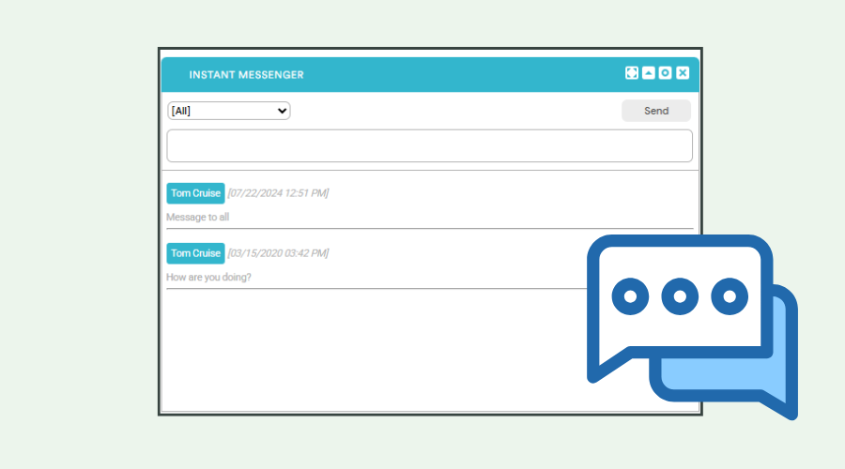Viewport: 845px width, 469px height.
Task: Click the INSTANT MESSENGER title text
Action: click(246, 75)
